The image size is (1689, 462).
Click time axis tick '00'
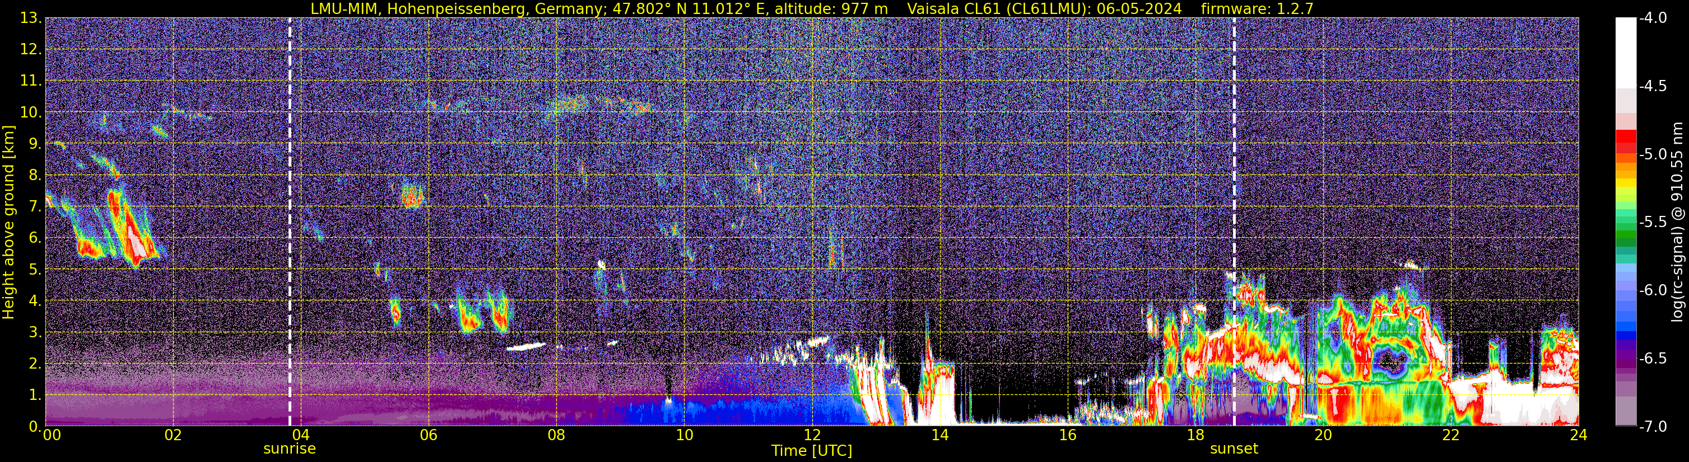[52, 435]
